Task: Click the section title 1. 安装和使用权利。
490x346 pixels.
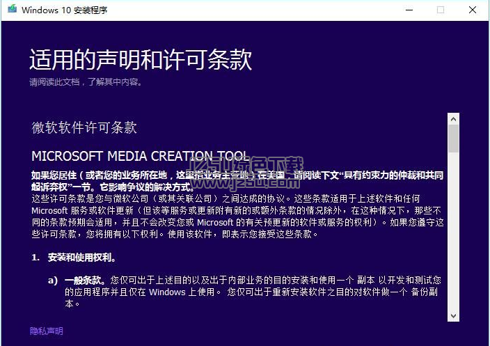Action: 74,258
